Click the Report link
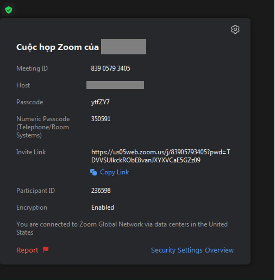 coord(27,250)
